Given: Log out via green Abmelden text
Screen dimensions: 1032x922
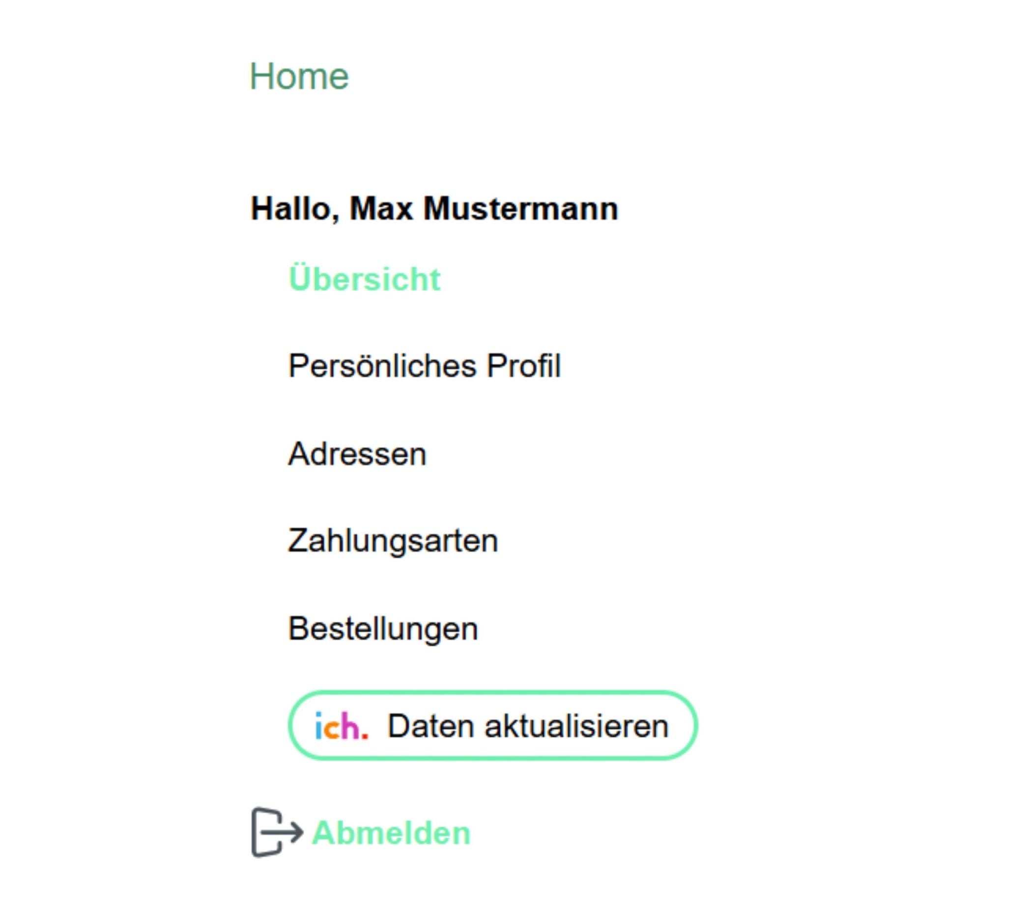Looking at the screenshot, I should click(x=391, y=833).
